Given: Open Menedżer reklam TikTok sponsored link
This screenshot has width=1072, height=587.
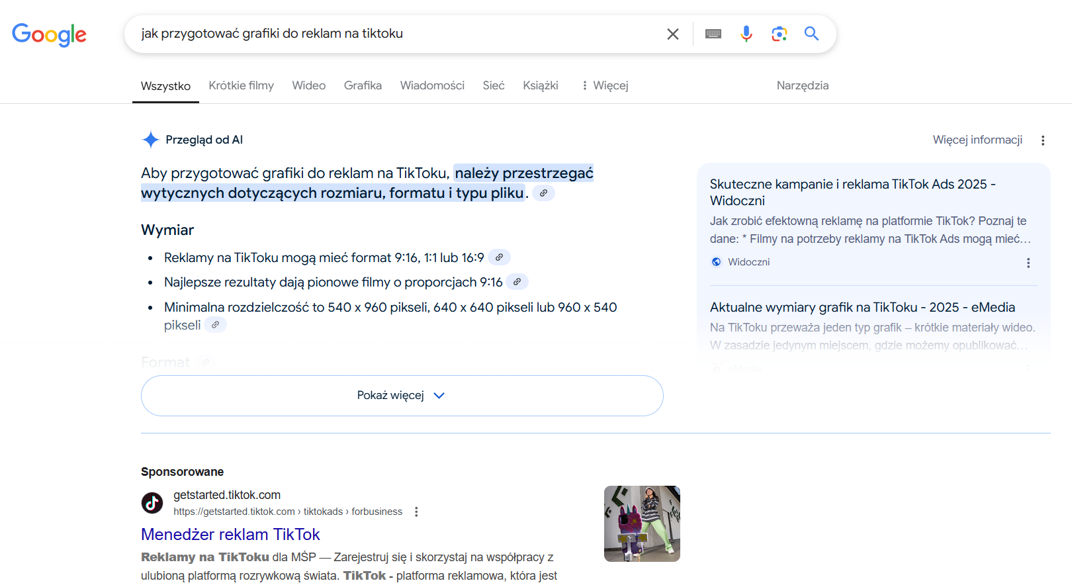Looking at the screenshot, I should (x=230, y=534).
